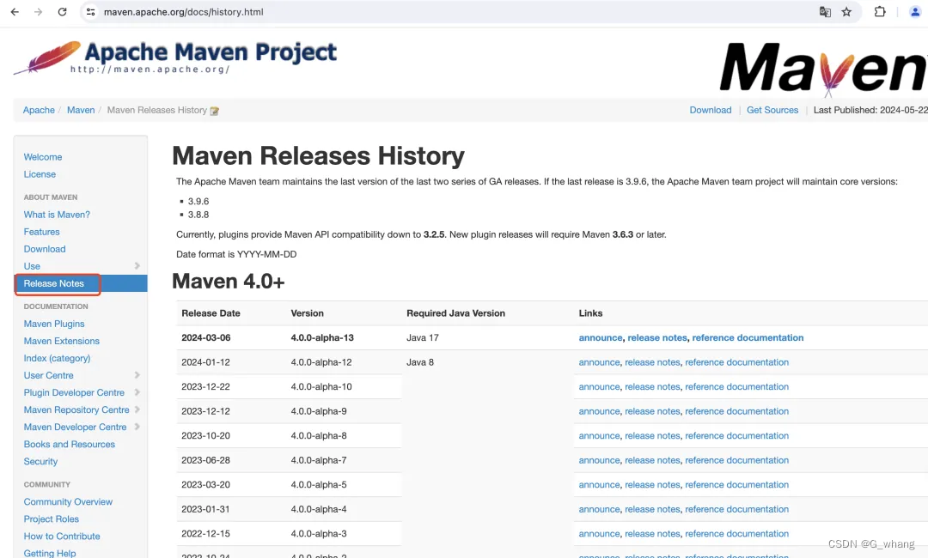Click the 2023-06-28 release date cell

(205, 460)
